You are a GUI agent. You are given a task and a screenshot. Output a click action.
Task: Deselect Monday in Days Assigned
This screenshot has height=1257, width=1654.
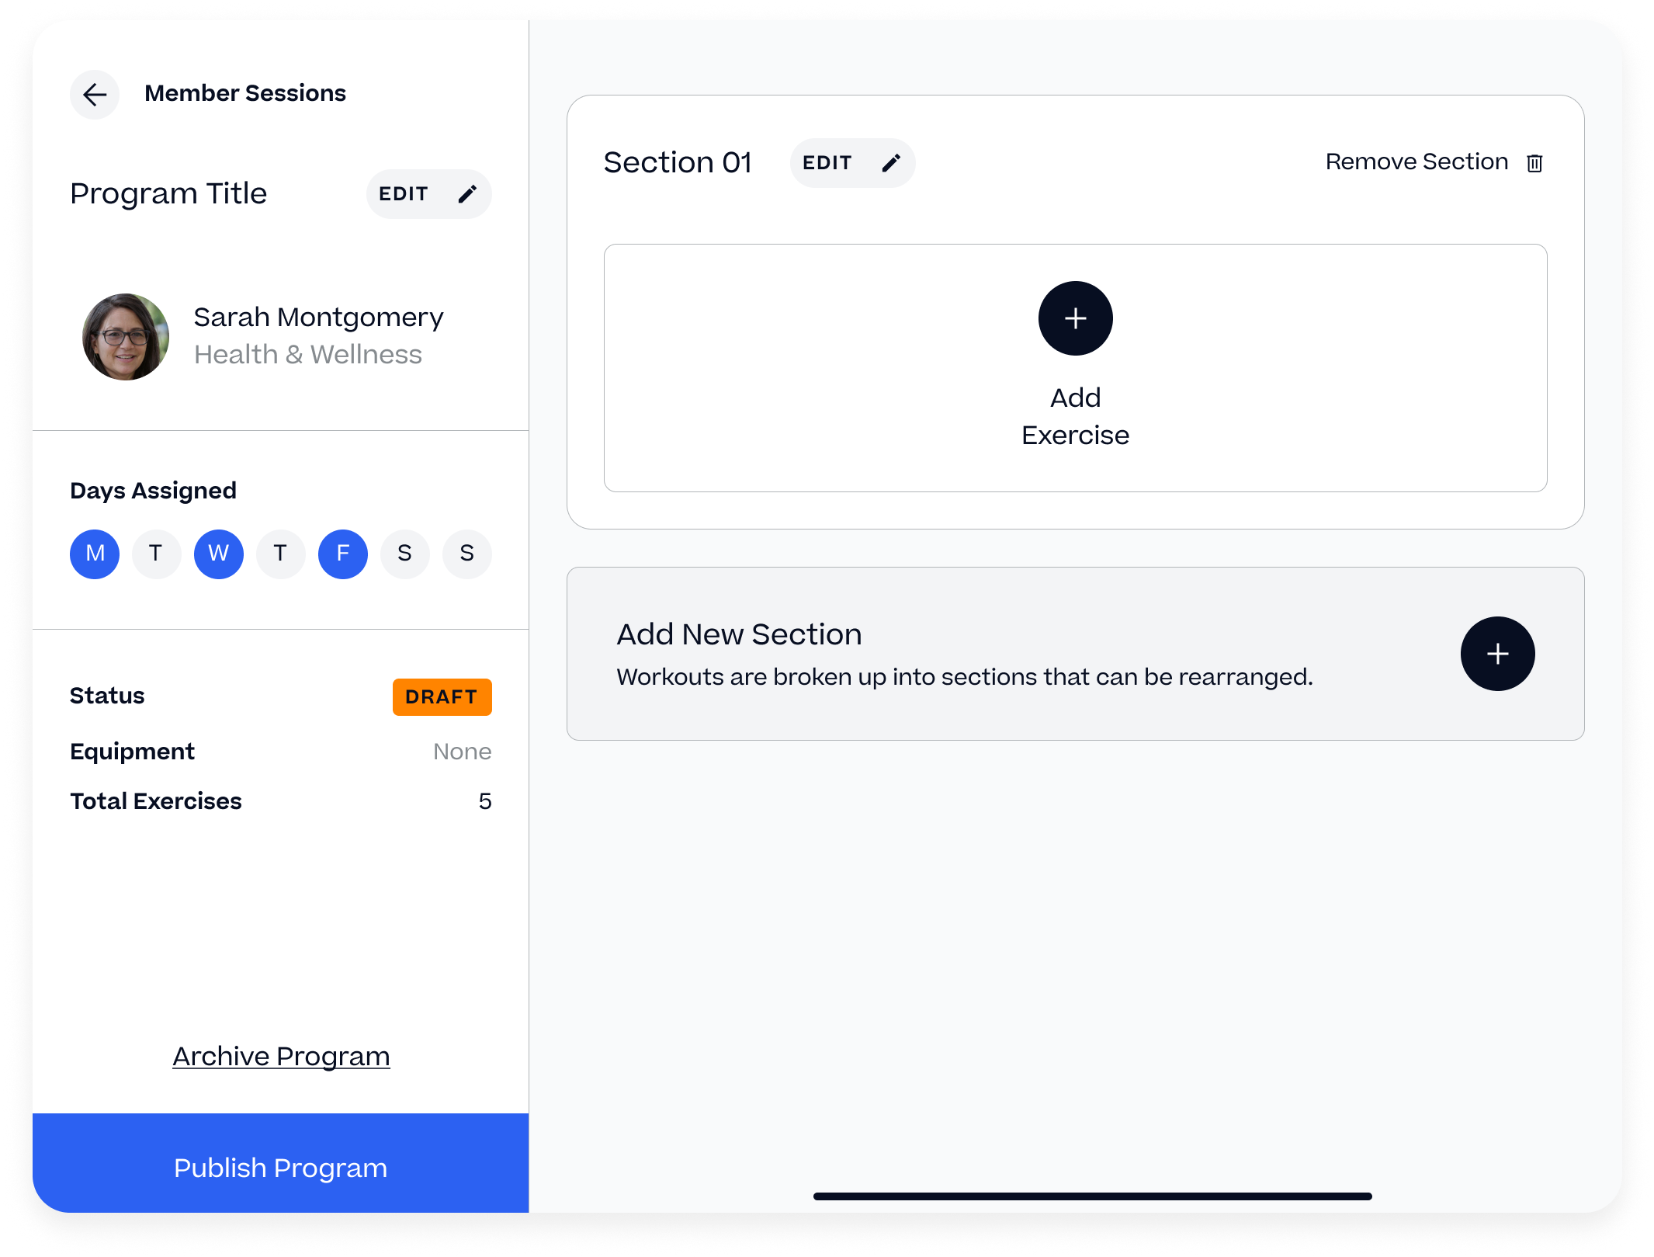coord(95,554)
